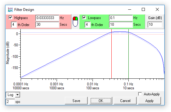Image resolution: width=171 pixels, height=112 pixels.
Task: Click the Highpass period Secs field
Action: (x=47, y=25)
